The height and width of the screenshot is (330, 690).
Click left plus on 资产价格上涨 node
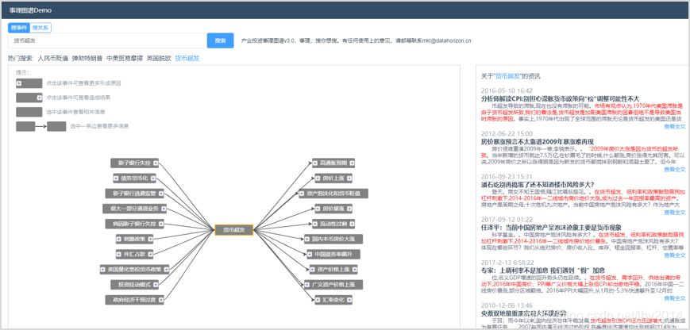313,270
